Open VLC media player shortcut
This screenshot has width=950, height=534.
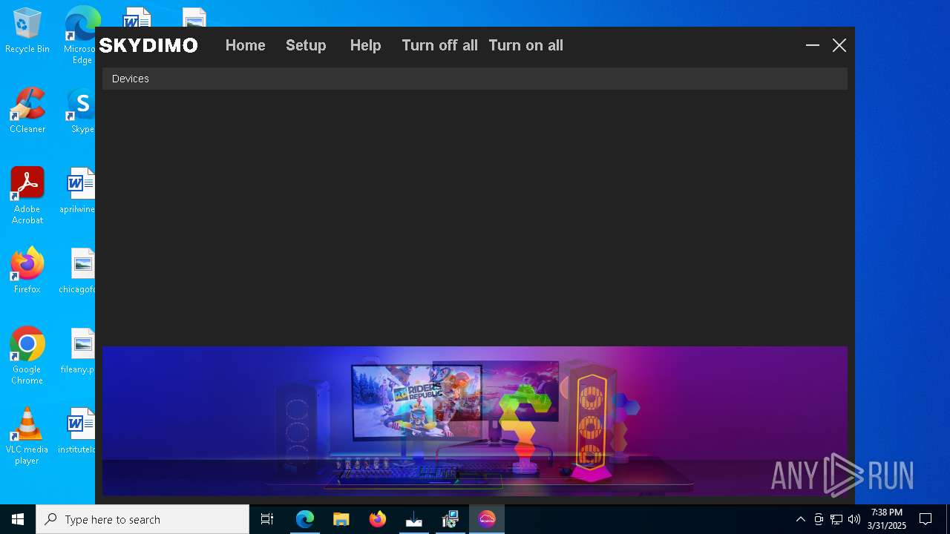(27, 436)
